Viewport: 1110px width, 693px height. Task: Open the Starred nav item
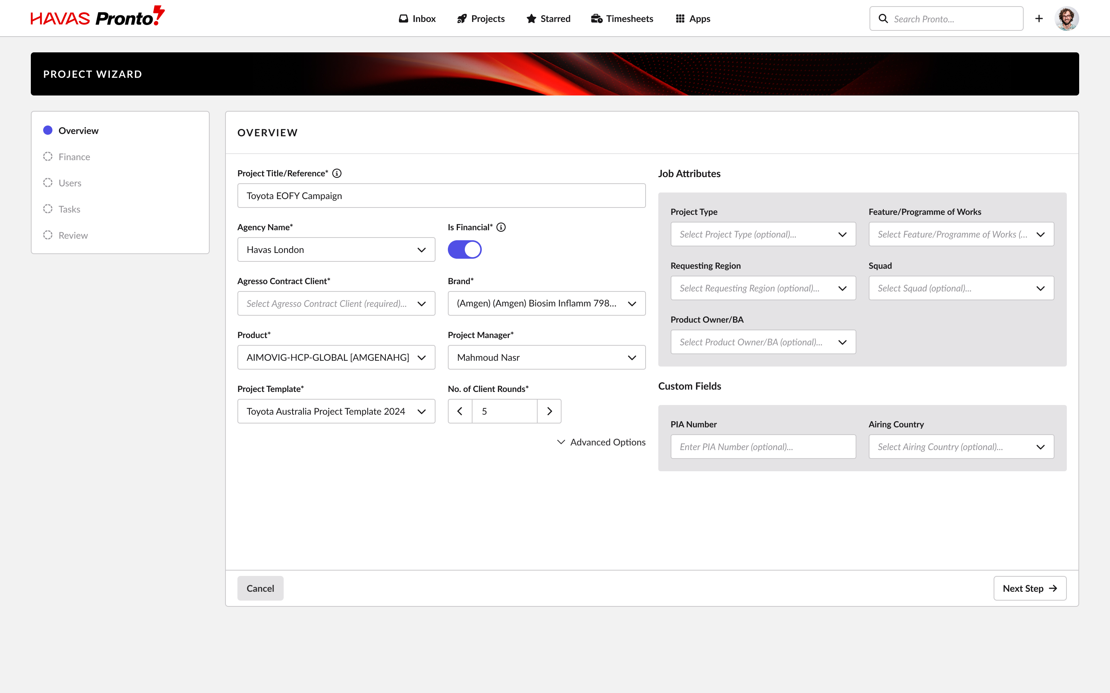tap(548, 19)
